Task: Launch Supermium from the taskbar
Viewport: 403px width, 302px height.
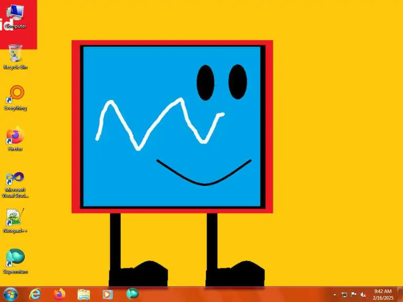Action: tap(132, 294)
